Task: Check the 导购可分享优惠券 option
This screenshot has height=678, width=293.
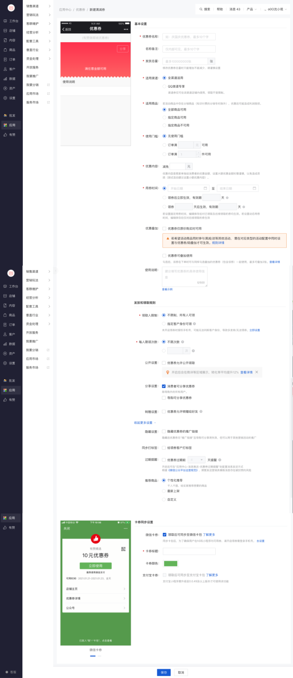Action: click(164, 398)
